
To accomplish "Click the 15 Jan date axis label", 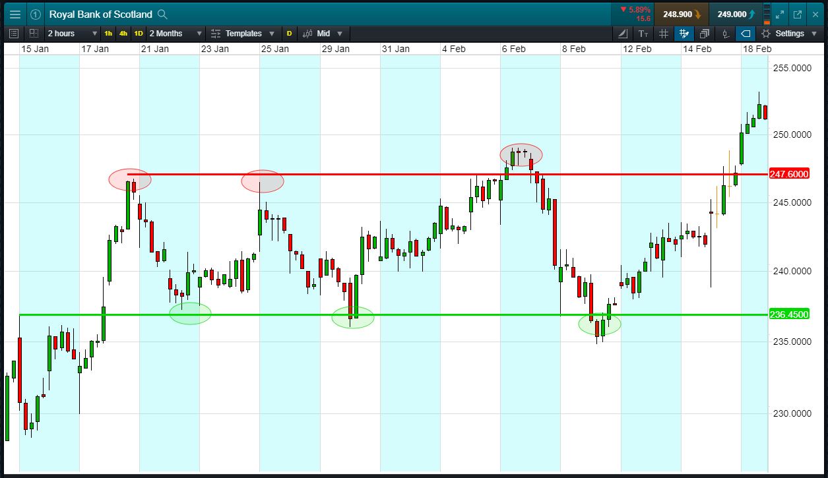I will click(x=35, y=49).
